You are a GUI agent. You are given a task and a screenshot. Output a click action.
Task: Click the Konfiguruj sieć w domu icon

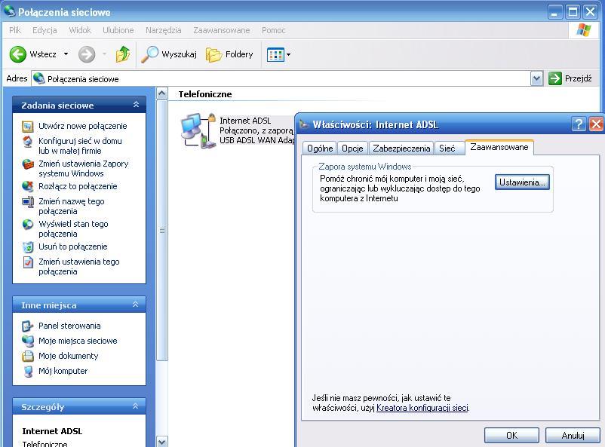[x=28, y=142]
